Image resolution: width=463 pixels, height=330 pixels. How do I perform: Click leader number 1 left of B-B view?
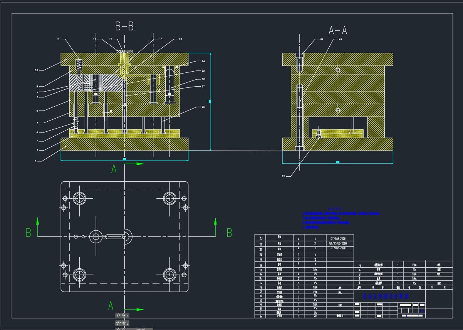(x=36, y=161)
